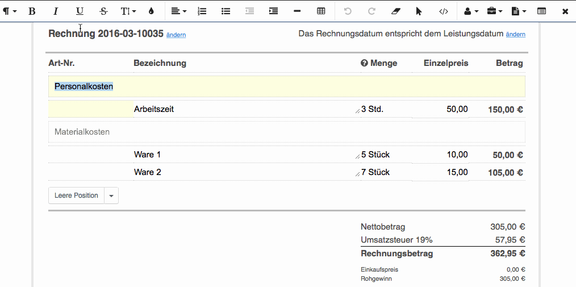
Task: Click the Leere Position button
Action: 77,196
